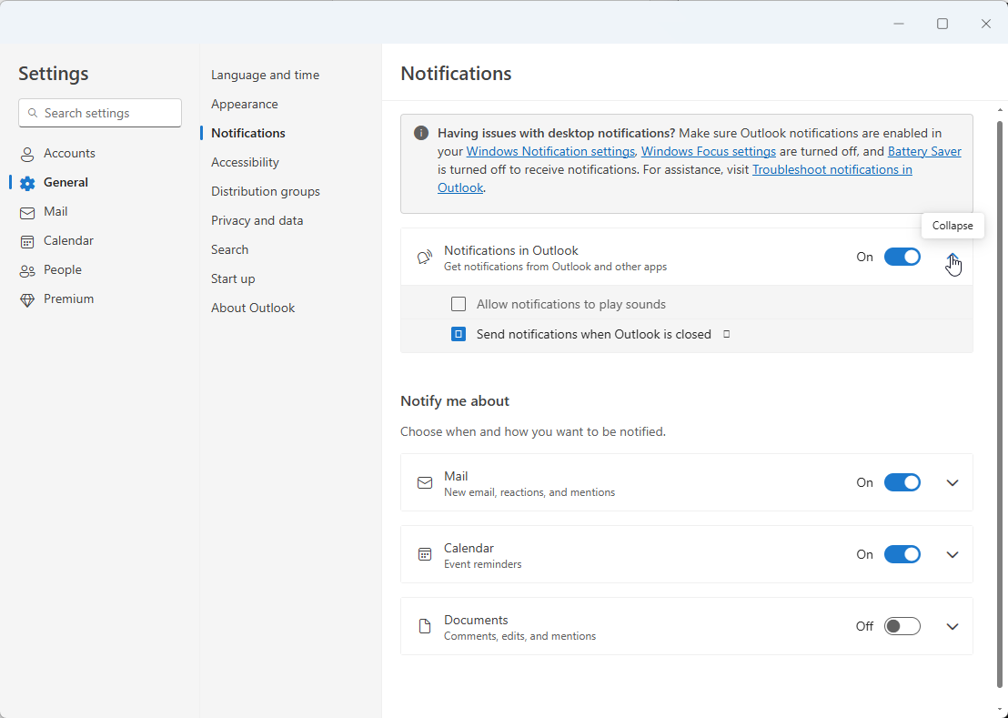Image resolution: width=1008 pixels, height=718 pixels.
Task: Click the Mail envelope icon in sidebar
Action: 27,212
